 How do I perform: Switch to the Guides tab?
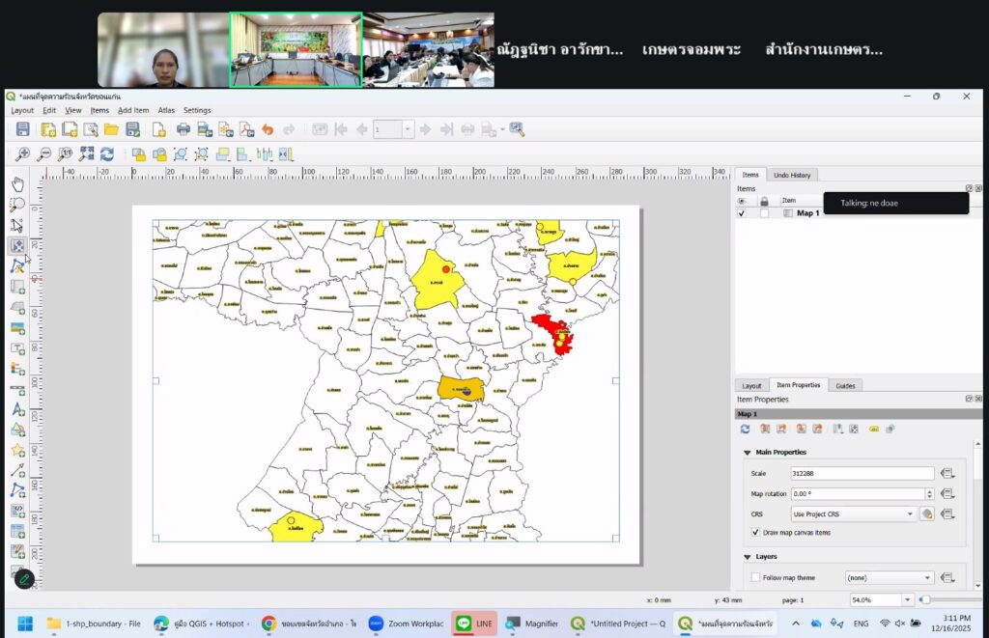pos(844,385)
